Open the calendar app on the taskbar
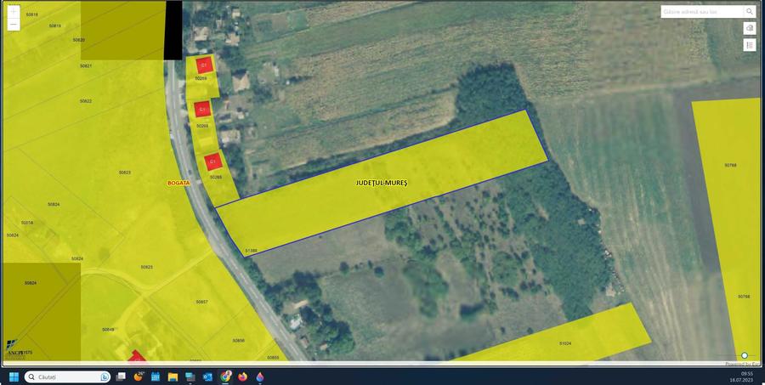The height and width of the screenshot is (385, 765). click(156, 377)
